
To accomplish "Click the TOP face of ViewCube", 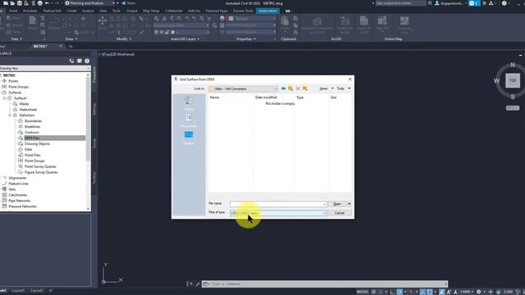I will pyautogui.click(x=513, y=80).
